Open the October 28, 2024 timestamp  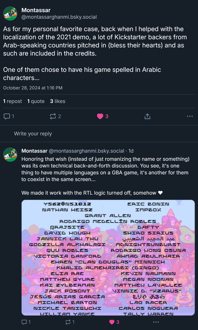click(33, 88)
